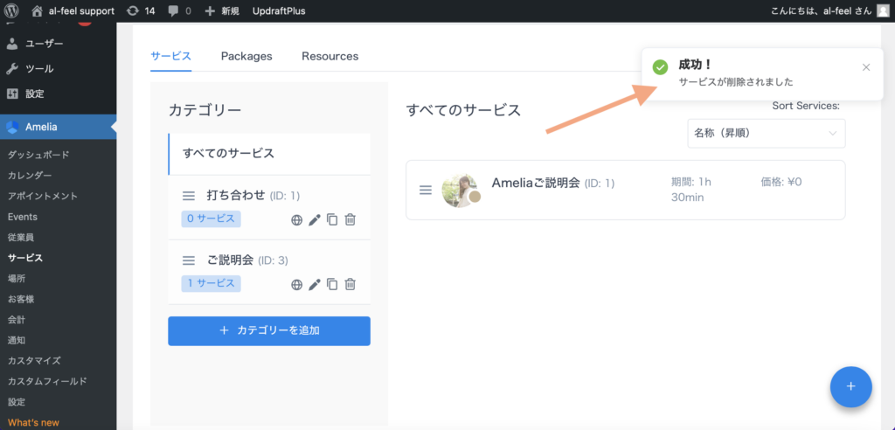
Task: Open the Sort Services 名称（昇順） dropdown
Action: pos(766,134)
